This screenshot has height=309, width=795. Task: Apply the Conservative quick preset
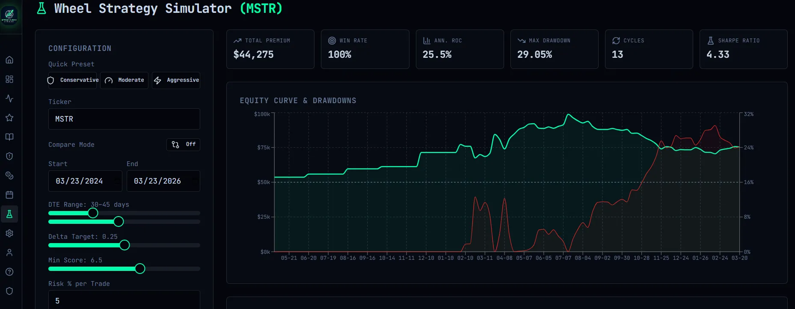[73, 80]
